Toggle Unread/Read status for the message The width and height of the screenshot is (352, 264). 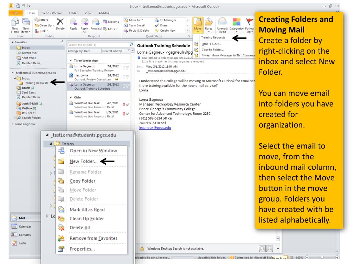coord(222,25)
